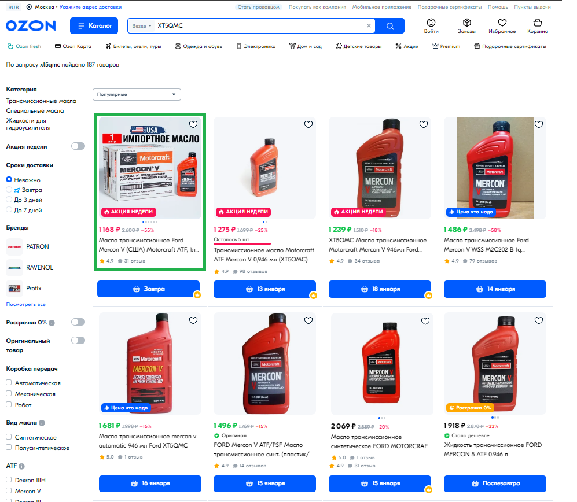Open the Войти account icon
Viewport: 577px width, 502px height.
coord(431,26)
